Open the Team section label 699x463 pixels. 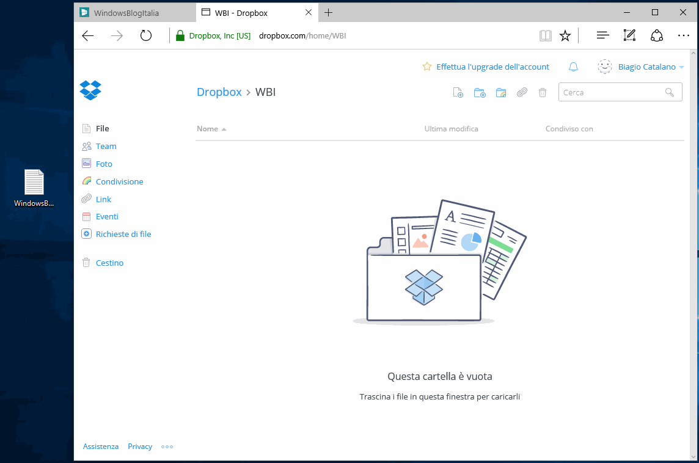pyautogui.click(x=106, y=146)
